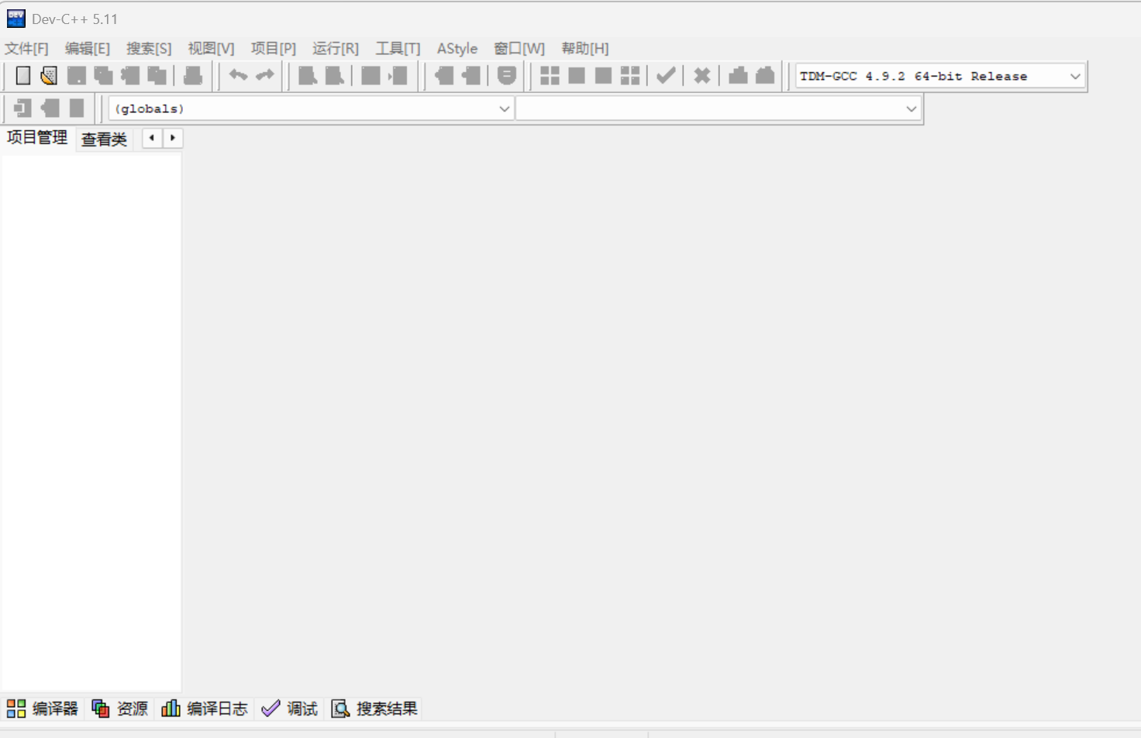Click the Save All toolbar icon

(x=103, y=76)
